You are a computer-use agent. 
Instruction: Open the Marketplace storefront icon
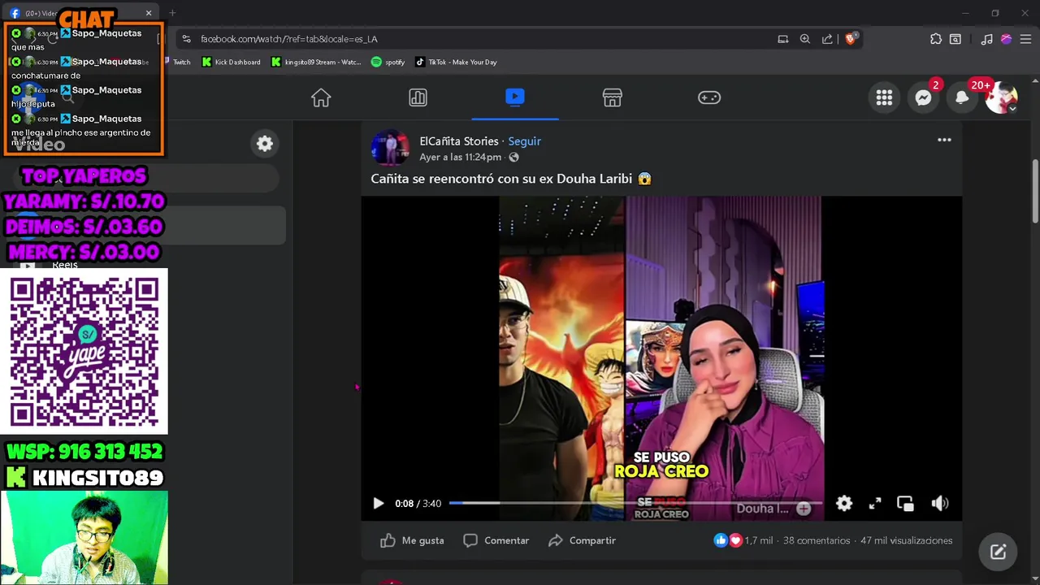point(612,97)
